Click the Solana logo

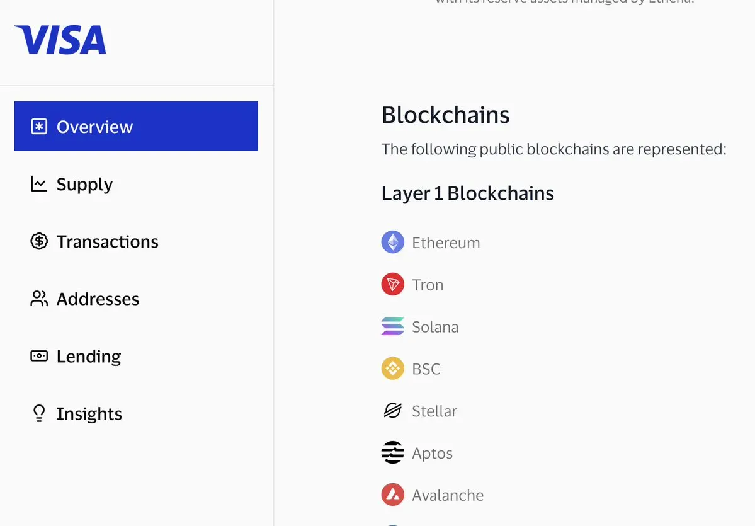[x=393, y=326]
